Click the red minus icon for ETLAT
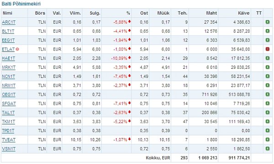The height and width of the screenshot is (164, 274). pyautogui.click(x=267, y=49)
